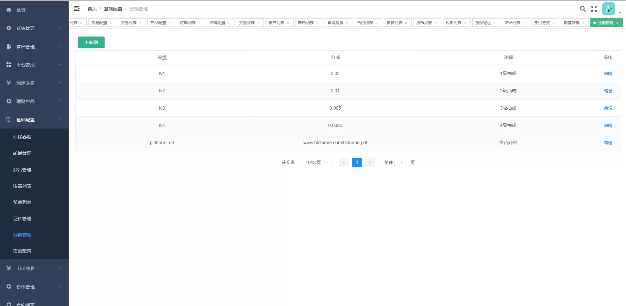The height and width of the screenshot is (306, 626).
Task: Close the 分销管理 tab with its x
Action: pyautogui.click(x=617, y=23)
